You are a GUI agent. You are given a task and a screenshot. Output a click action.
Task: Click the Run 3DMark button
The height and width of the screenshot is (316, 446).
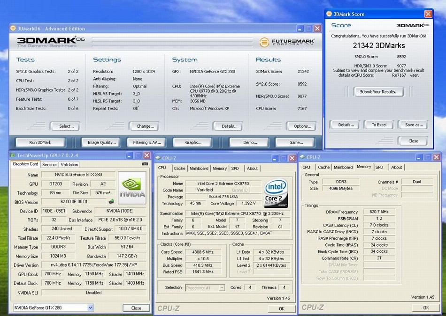tap(40, 142)
